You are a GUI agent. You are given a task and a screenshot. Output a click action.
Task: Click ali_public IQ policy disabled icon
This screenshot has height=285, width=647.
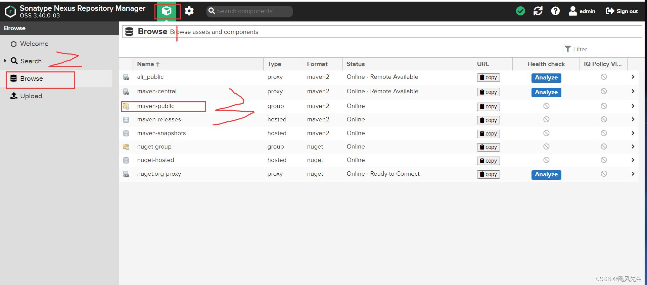604,77
